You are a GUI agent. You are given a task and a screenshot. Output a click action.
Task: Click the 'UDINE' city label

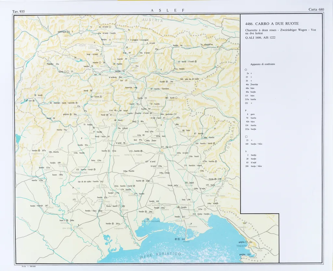tap(160, 152)
